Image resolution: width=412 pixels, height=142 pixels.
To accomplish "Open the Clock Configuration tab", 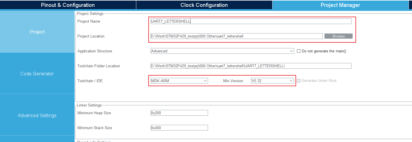I will click(x=204, y=5).
